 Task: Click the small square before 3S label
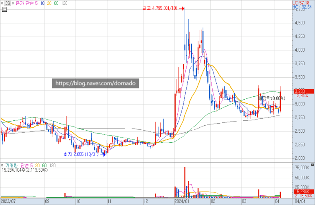point(2,3)
